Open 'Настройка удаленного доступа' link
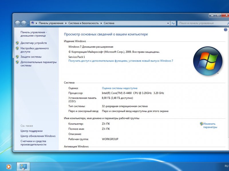Image resolution: width=229 pixels, height=171 pixels. tap(35, 50)
